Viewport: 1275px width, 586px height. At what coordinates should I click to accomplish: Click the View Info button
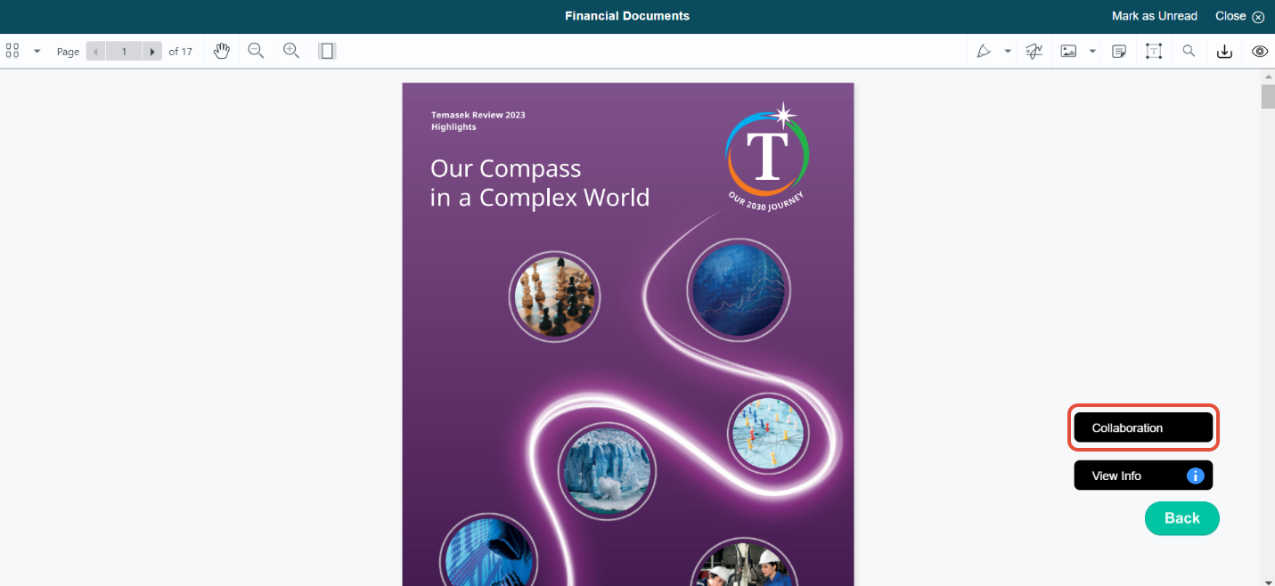pyautogui.click(x=1143, y=476)
